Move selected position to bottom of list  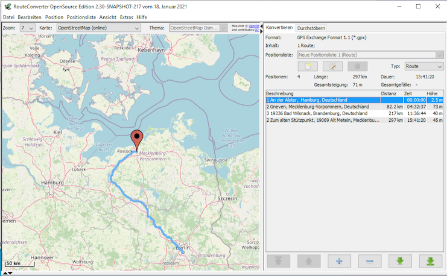pyautogui.click(x=430, y=261)
